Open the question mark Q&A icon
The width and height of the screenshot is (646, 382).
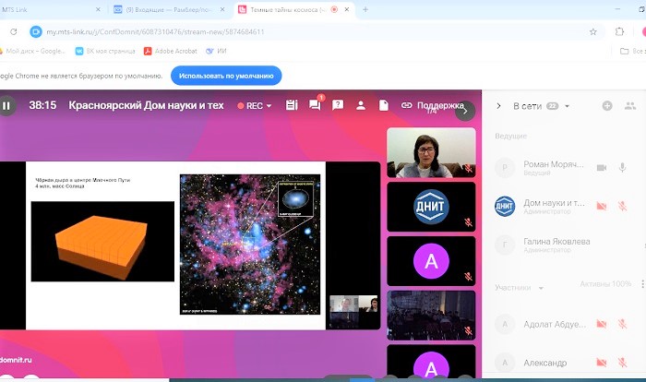(338, 105)
